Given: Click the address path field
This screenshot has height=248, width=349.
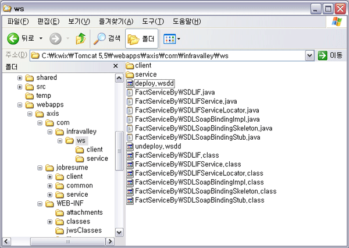Looking at the screenshot, I should 169,55.
